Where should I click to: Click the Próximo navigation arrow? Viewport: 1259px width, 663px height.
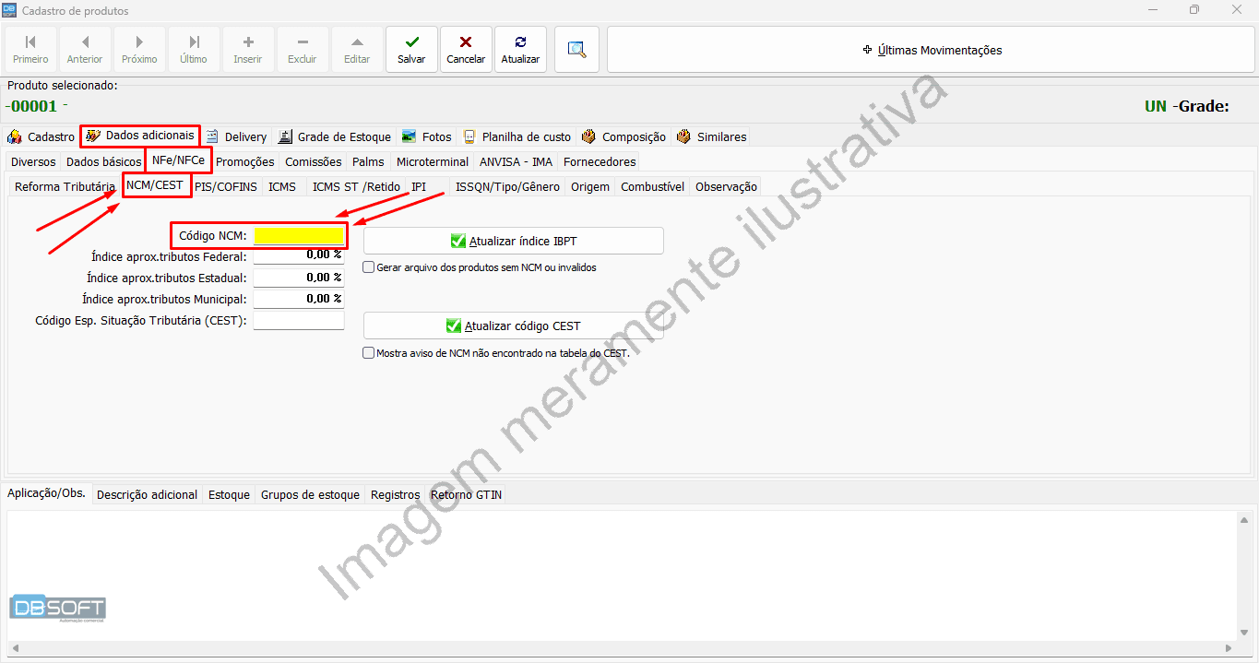coord(139,50)
